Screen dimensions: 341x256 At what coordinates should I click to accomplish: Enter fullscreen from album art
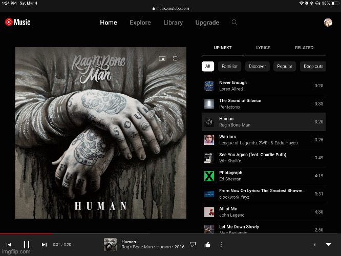(175, 58)
